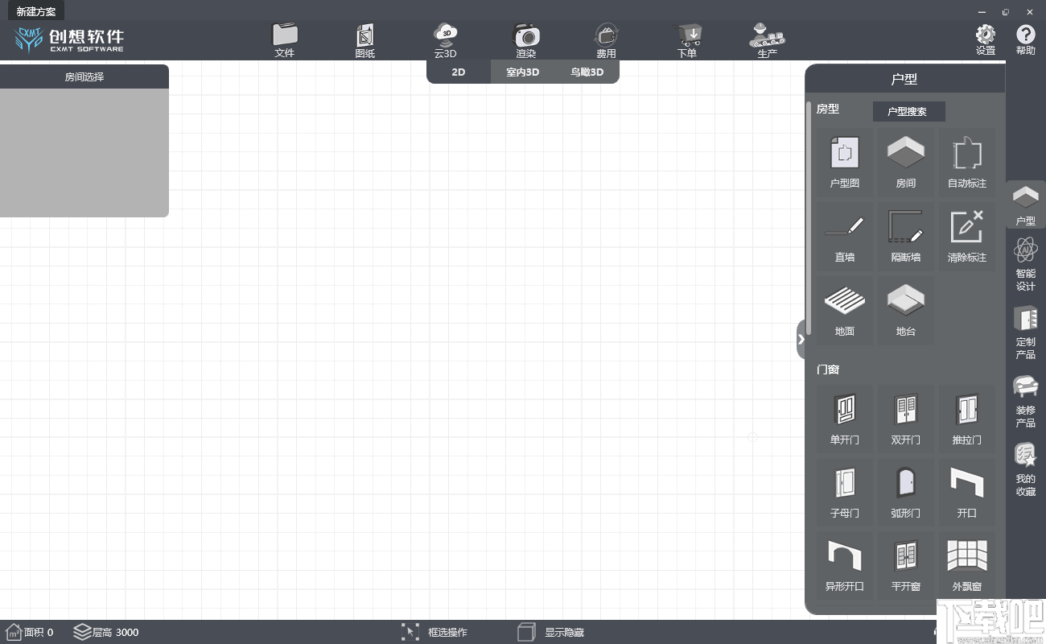Open the 费用 cost icon
Image resolution: width=1046 pixels, height=644 pixels.
[606, 40]
